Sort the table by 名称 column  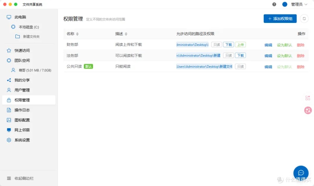[x=77, y=34]
